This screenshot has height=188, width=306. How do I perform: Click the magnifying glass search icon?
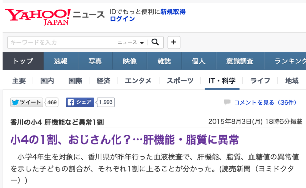[155, 42]
